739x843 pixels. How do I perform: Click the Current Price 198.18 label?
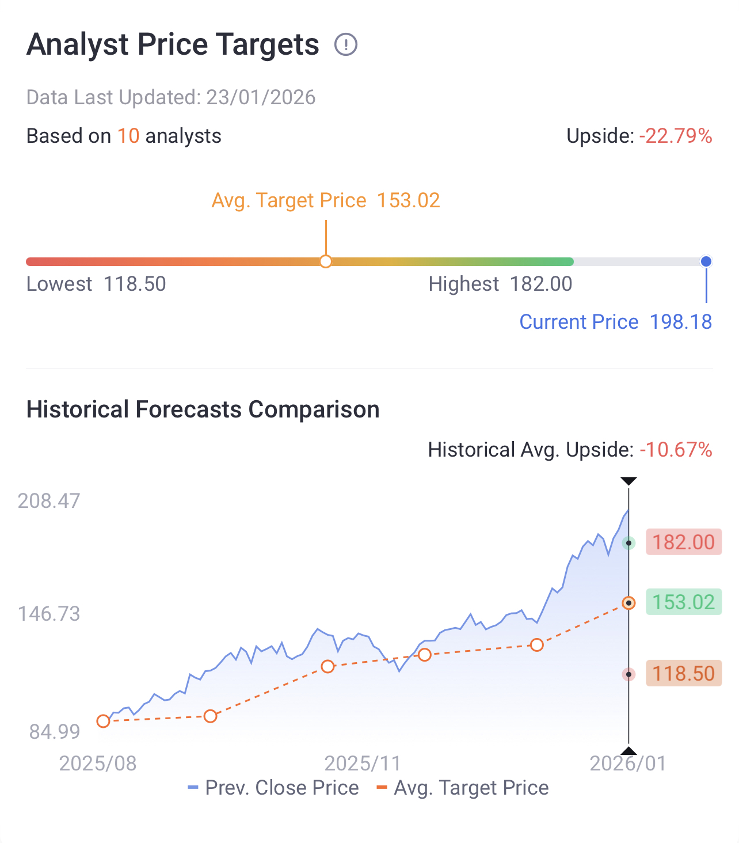tap(615, 322)
